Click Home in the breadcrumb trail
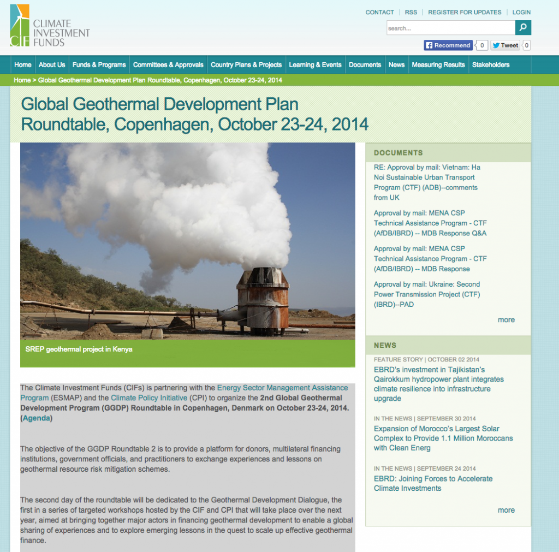The image size is (559, 552). tap(22, 80)
